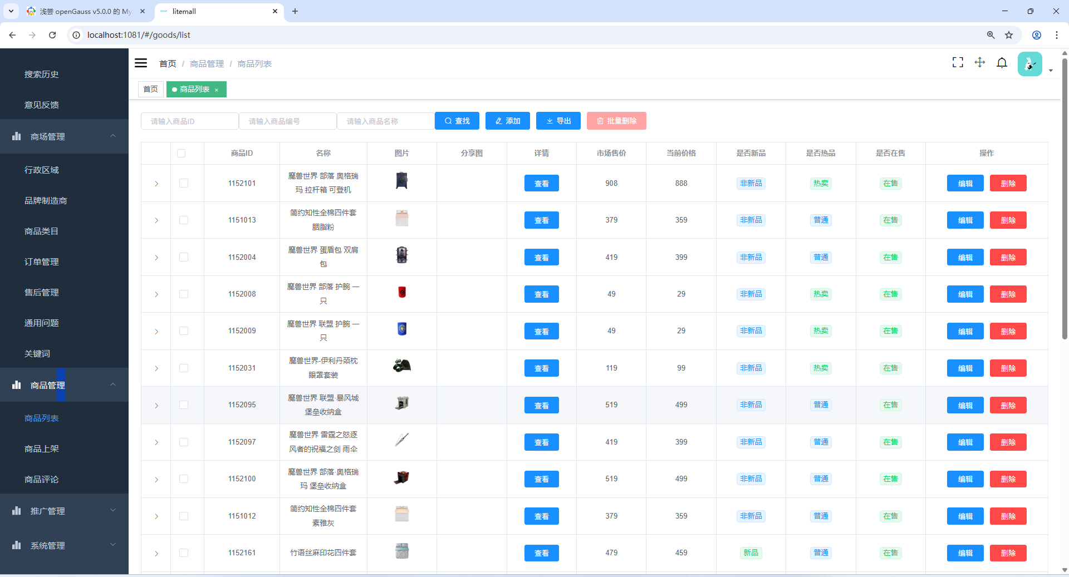Image resolution: width=1069 pixels, height=577 pixels.
Task: Enter fullscreen using the header fullscreen icon
Action: tap(958, 62)
